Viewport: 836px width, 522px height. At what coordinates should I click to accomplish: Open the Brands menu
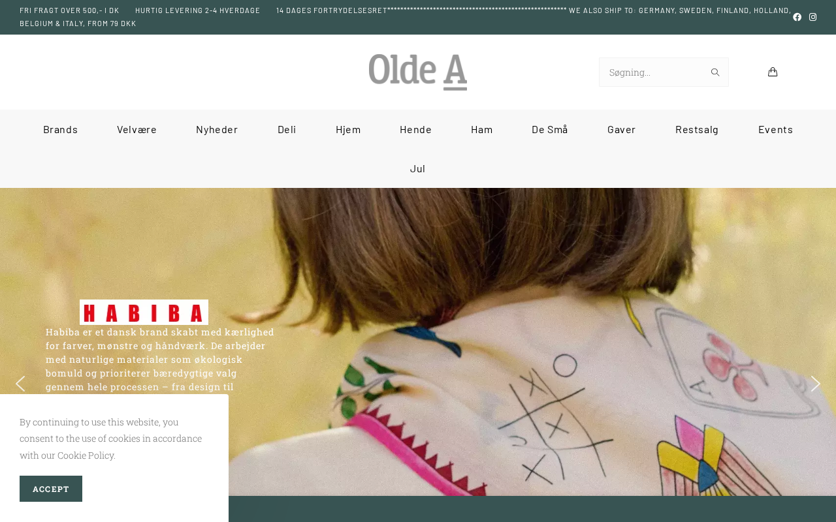tap(61, 129)
